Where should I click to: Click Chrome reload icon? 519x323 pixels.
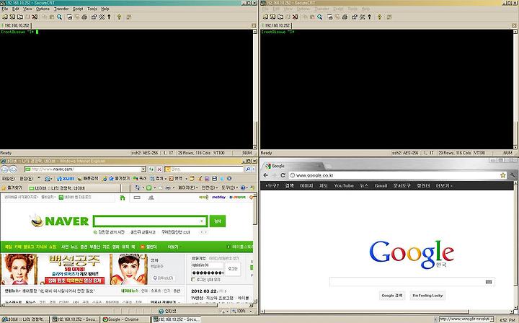283,175
